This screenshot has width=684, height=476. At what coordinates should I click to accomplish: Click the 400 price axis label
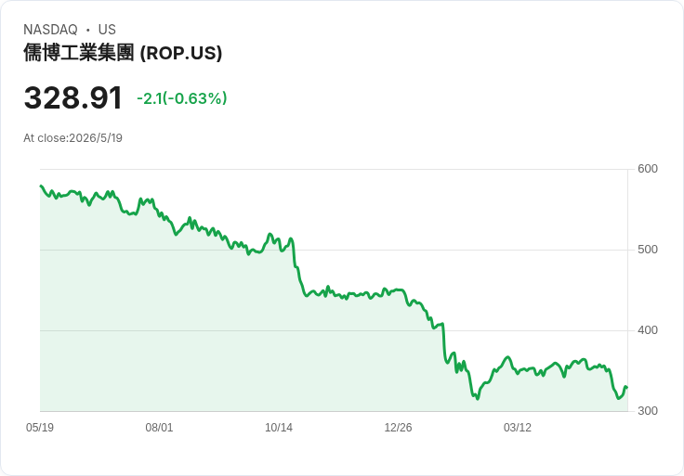click(648, 330)
